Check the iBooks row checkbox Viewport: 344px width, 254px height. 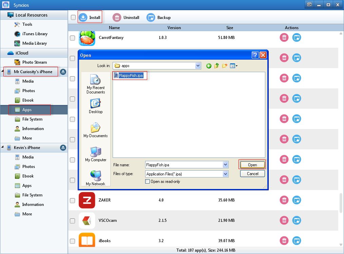point(72,241)
